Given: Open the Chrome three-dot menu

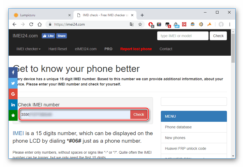Looking at the screenshot, I should pos(230,24).
